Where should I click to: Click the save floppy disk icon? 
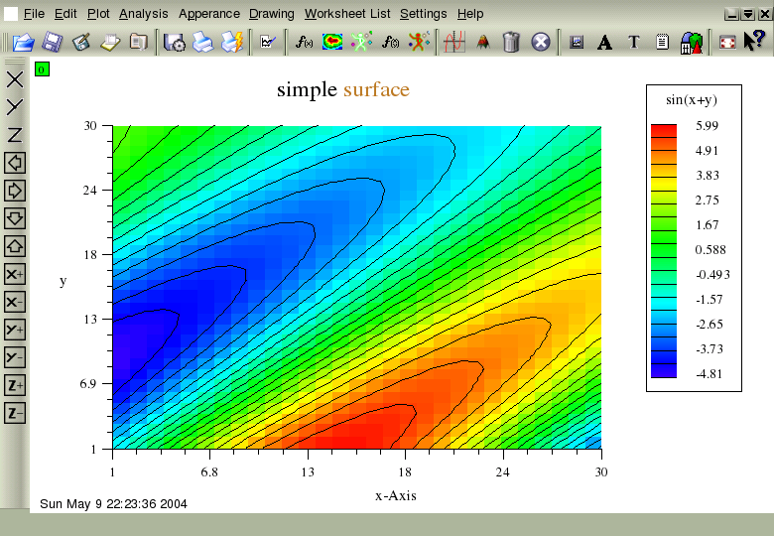[x=52, y=43]
